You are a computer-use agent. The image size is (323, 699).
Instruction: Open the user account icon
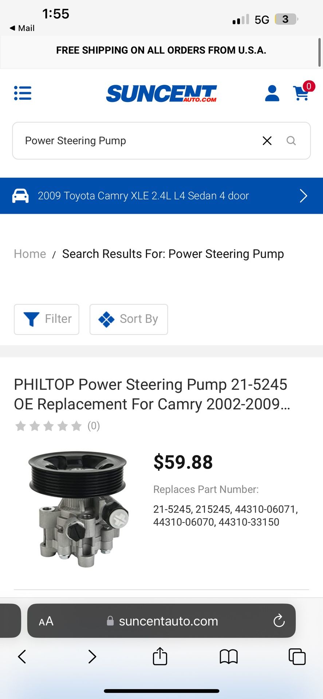point(272,94)
